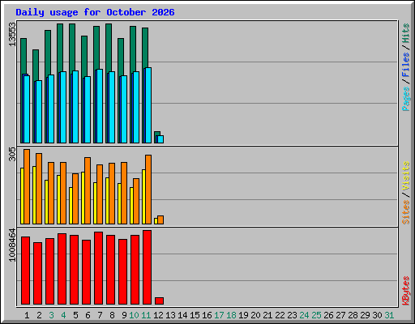Click the yellow Visits bar for day 11

coord(143,197)
